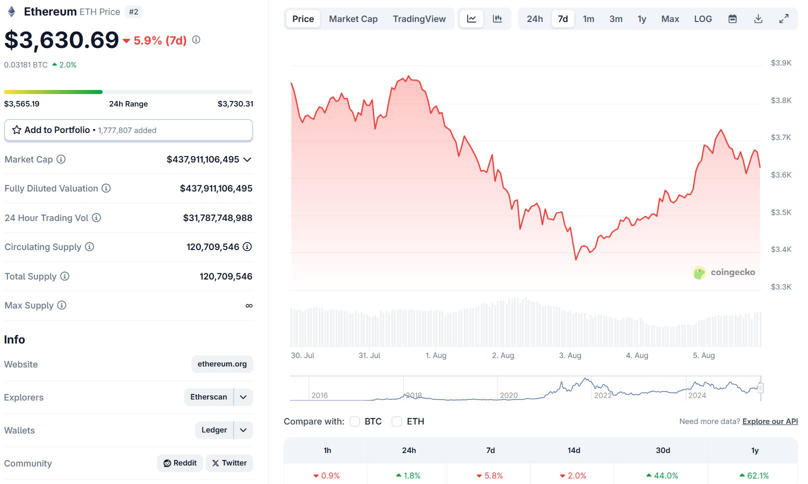Click the X icon on Twitter button
This screenshot has height=484, width=808.
click(216, 463)
